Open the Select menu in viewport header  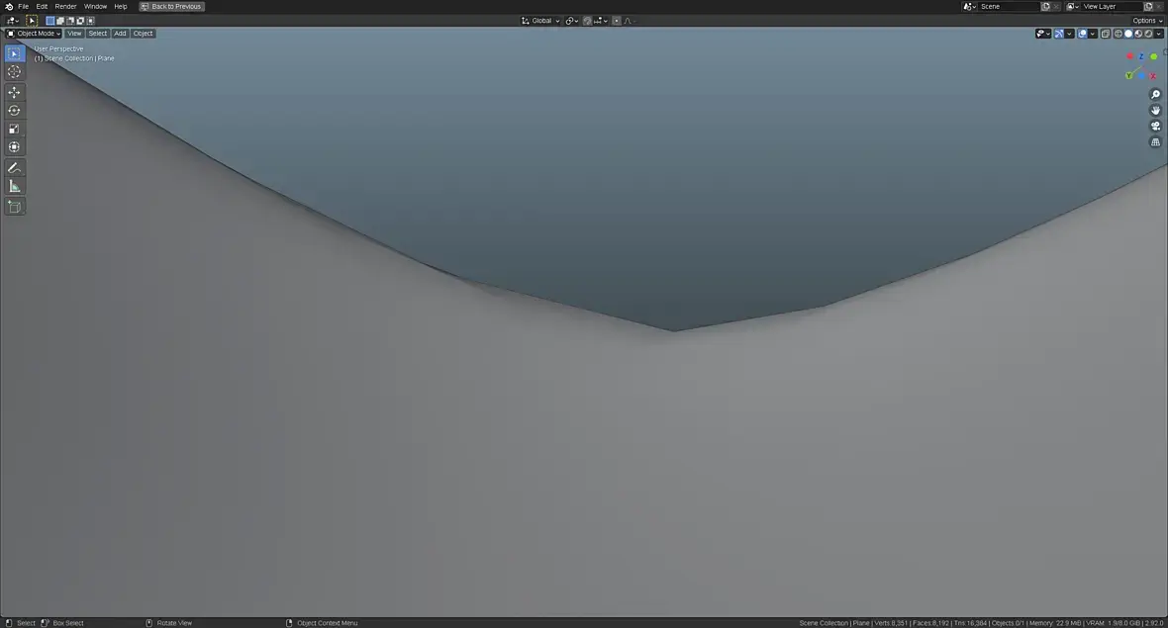pos(98,34)
